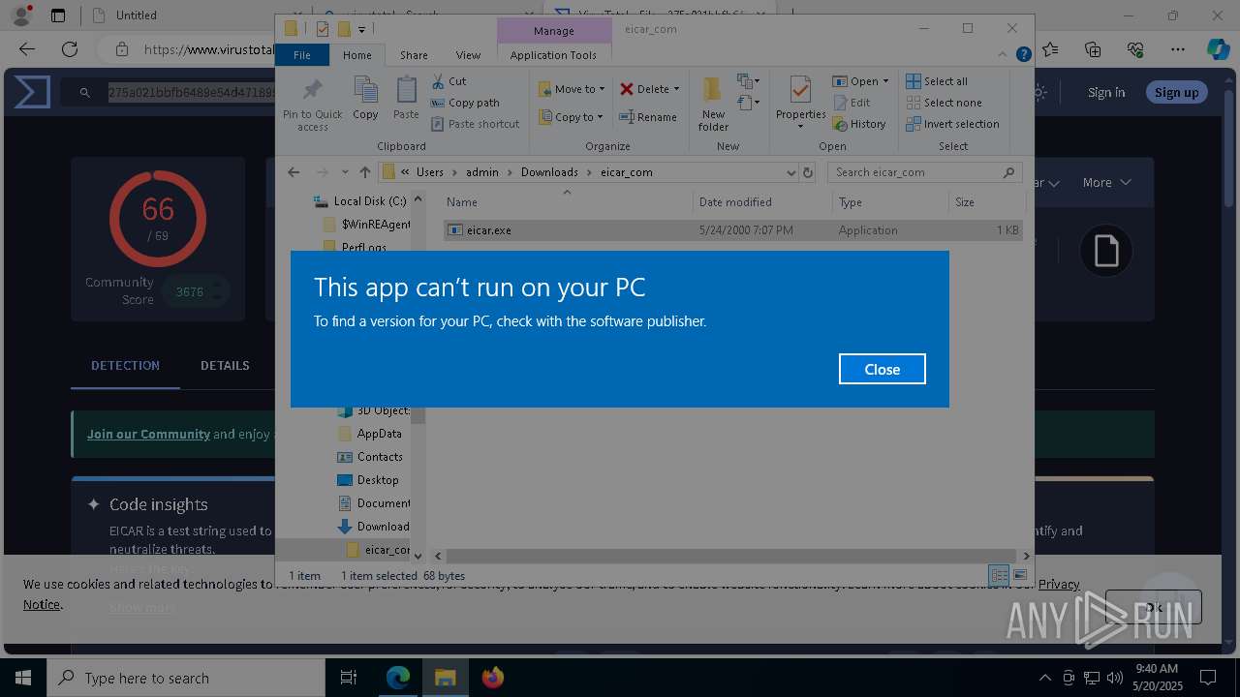This screenshot has width=1240, height=697.
Task: Click Explorer Help question mark icon
Action: (1023, 55)
